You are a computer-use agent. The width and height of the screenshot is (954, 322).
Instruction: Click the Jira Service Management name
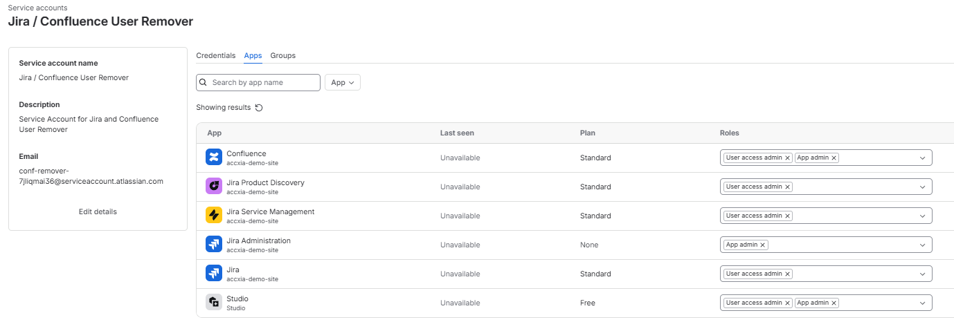(x=270, y=211)
